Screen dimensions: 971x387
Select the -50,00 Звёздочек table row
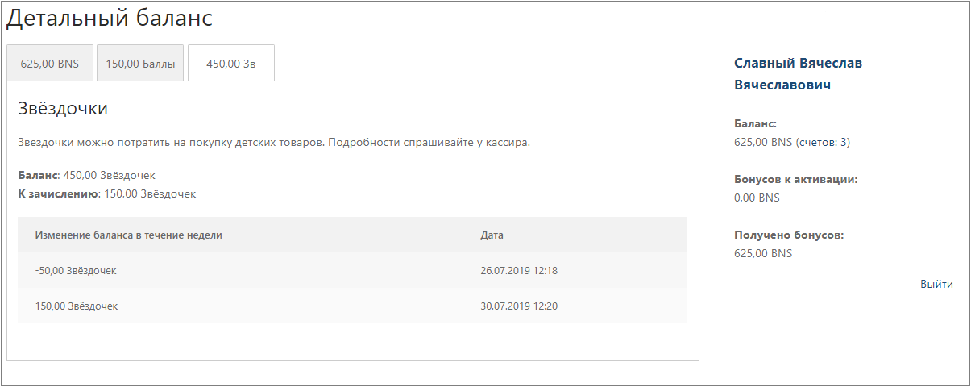(352, 270)
